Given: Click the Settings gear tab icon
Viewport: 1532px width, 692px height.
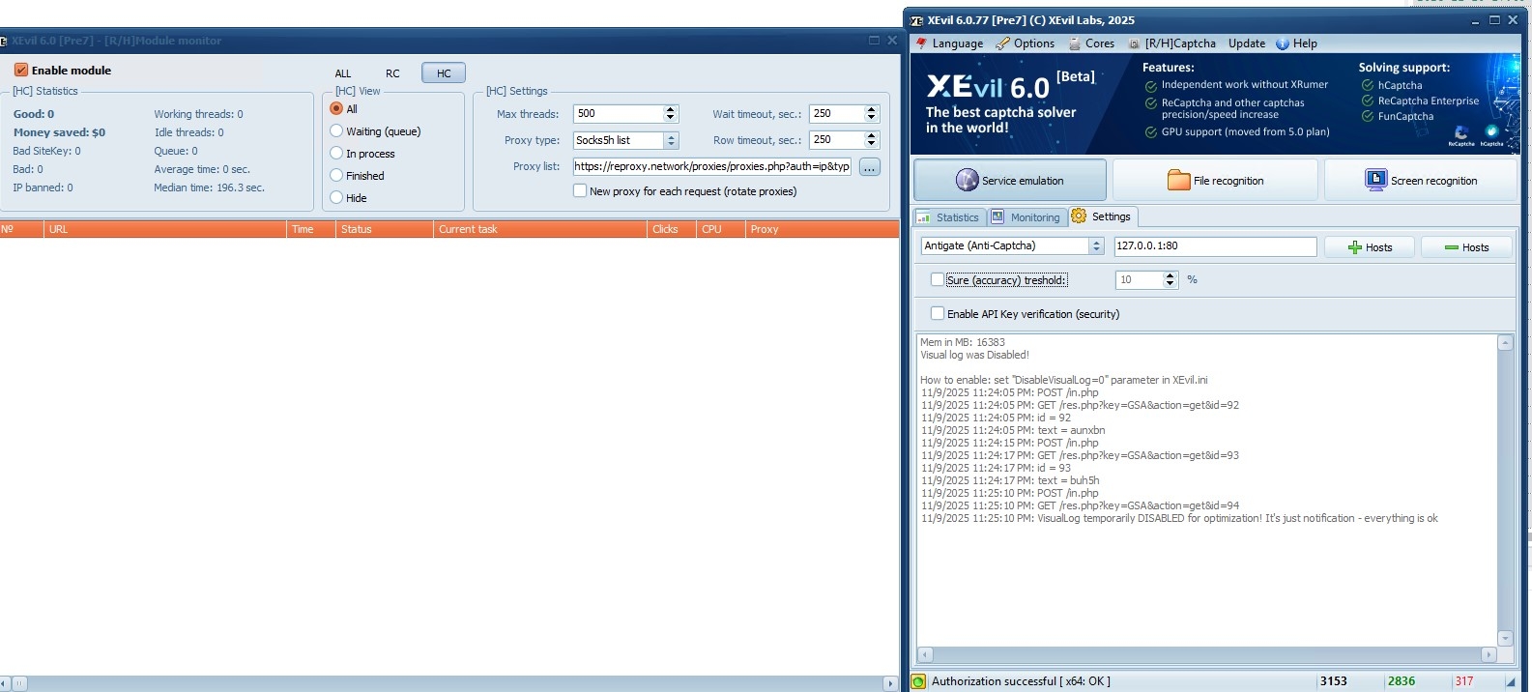Looking at the screenshot, I should tap(1079, 216).
